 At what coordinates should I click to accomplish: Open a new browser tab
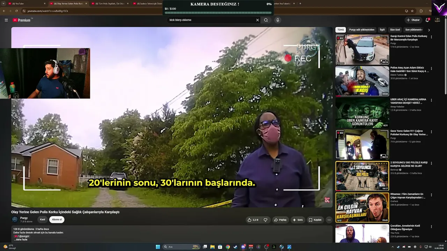tap(300, 3)
